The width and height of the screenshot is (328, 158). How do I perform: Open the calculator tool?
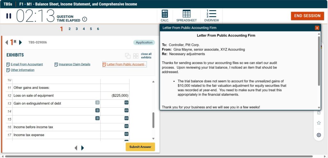(165, 16)
